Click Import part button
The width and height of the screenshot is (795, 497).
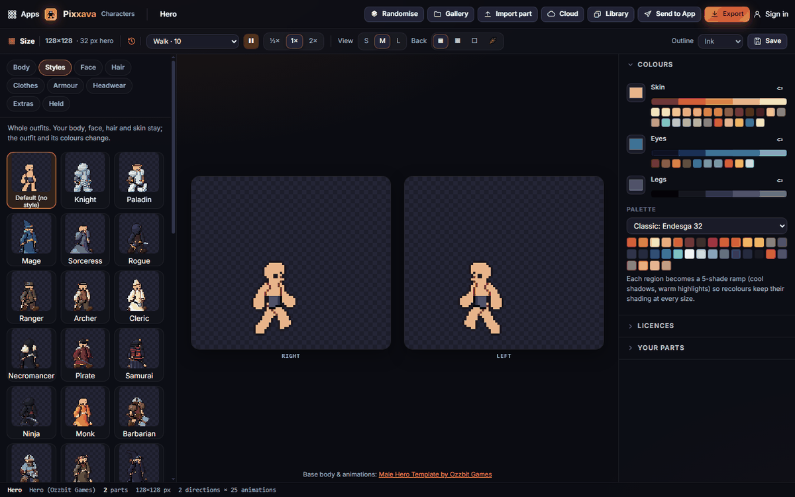[507, 14]
